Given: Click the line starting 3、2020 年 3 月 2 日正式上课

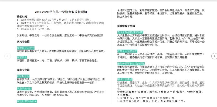Looking at the screenshot, I should coord(34,29).
